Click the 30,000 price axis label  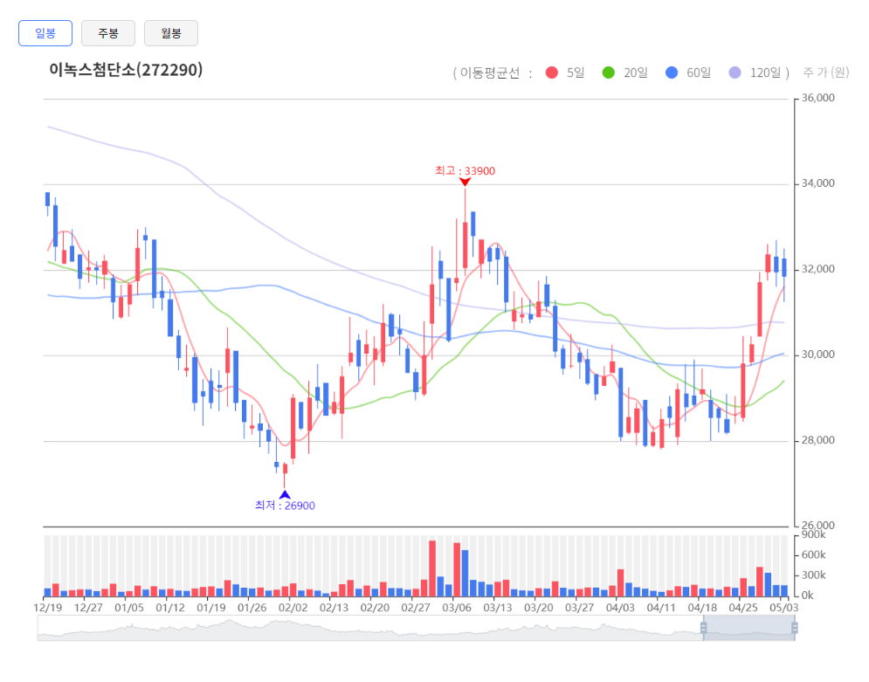(818, 355)
